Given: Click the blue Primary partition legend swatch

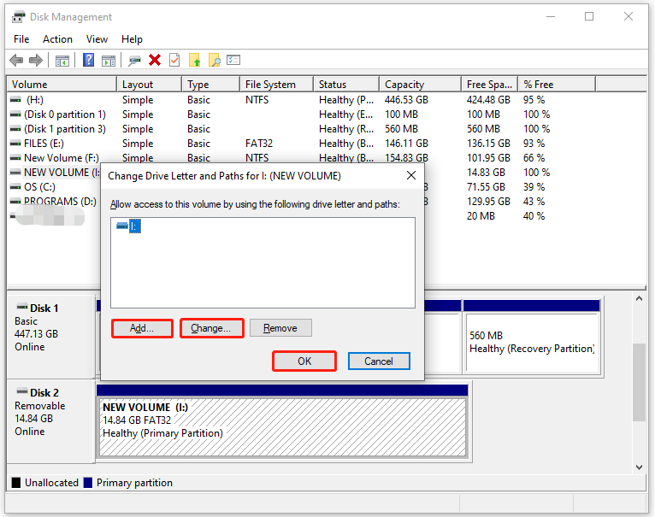Looking at the screenshot, I should point(88,483).
